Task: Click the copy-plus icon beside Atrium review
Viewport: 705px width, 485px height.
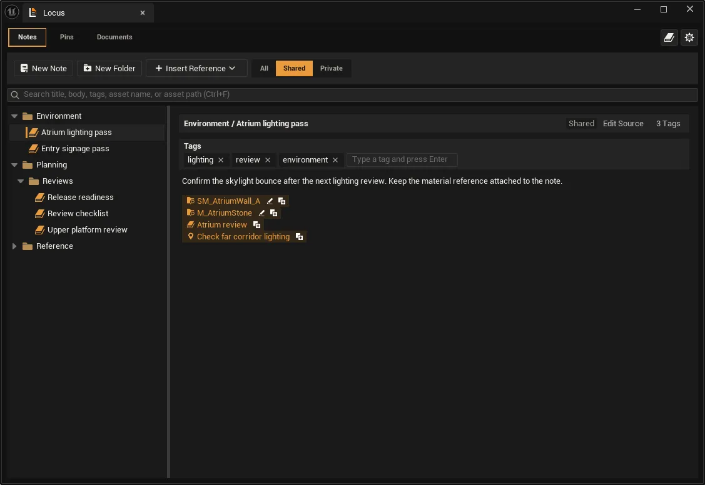Action: 256,225
